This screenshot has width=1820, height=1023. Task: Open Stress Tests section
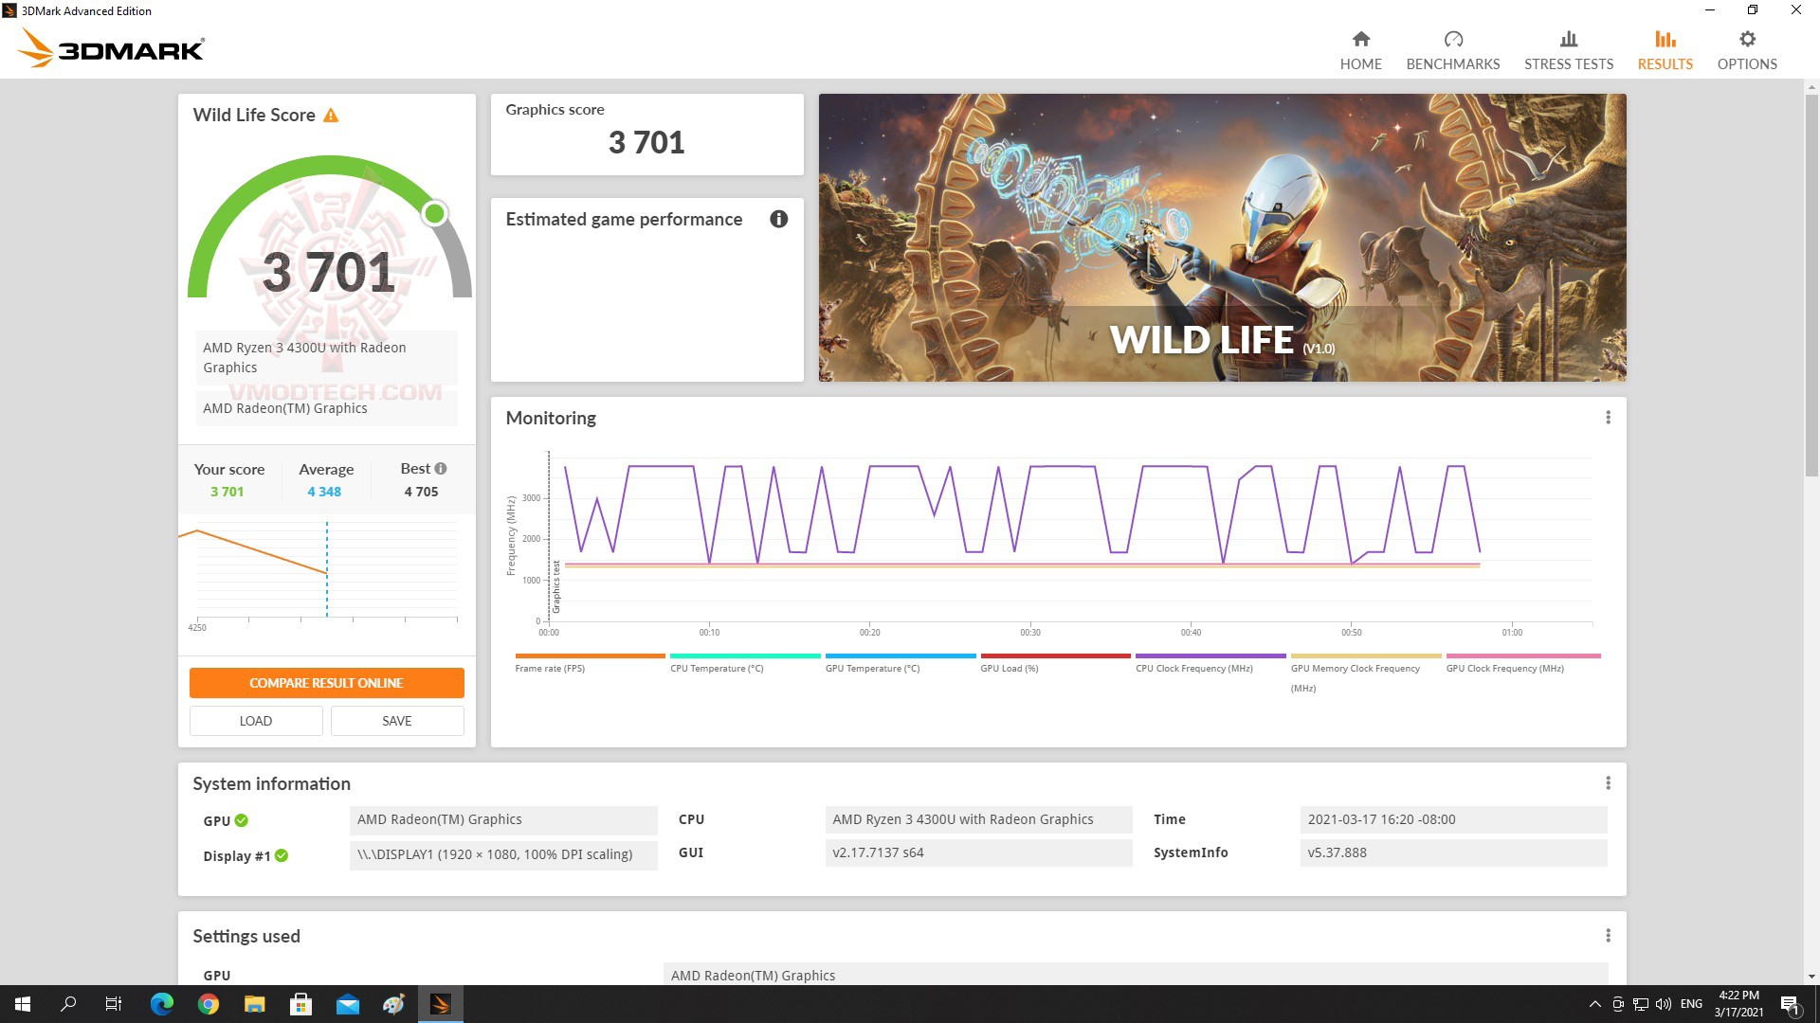coord(1568,49)
